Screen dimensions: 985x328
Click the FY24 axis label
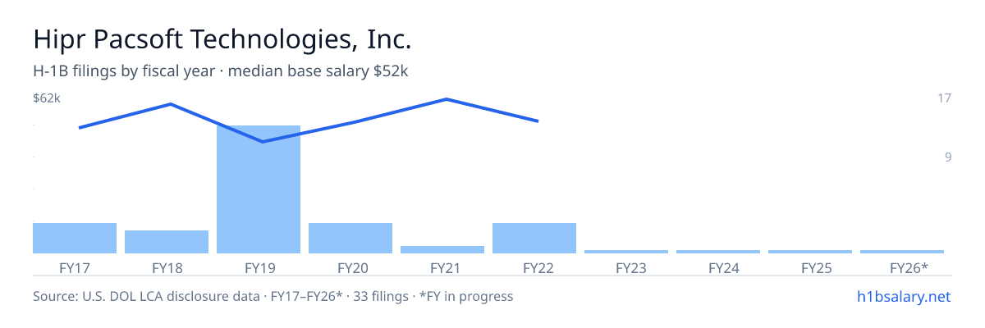click(718, 267)
